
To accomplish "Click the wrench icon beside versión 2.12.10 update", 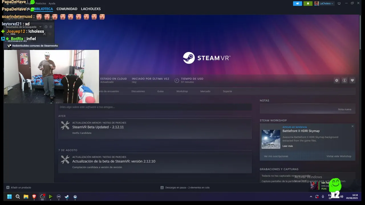I will click(x=65, y=160).
